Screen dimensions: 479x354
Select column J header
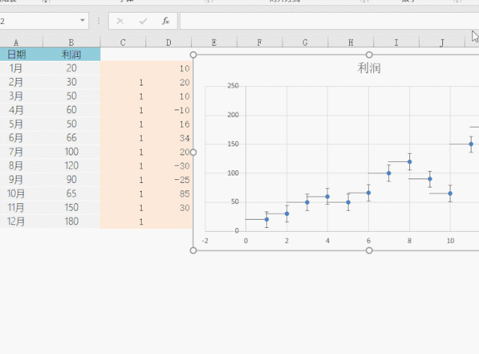coord(442,42)
